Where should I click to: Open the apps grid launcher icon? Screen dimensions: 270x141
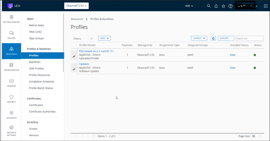click(265, 6)
